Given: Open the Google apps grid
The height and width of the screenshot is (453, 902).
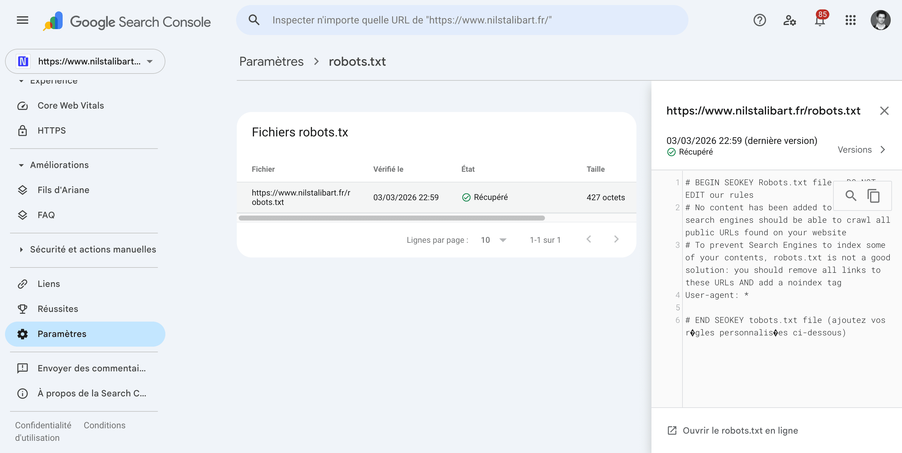Looking at the screenshot, I should (x=850, y=20).
